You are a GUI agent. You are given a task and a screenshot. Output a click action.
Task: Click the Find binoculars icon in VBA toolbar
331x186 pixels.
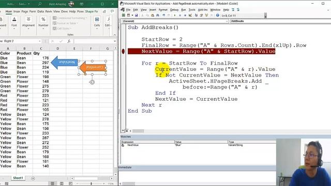click(x=158, y=15)
